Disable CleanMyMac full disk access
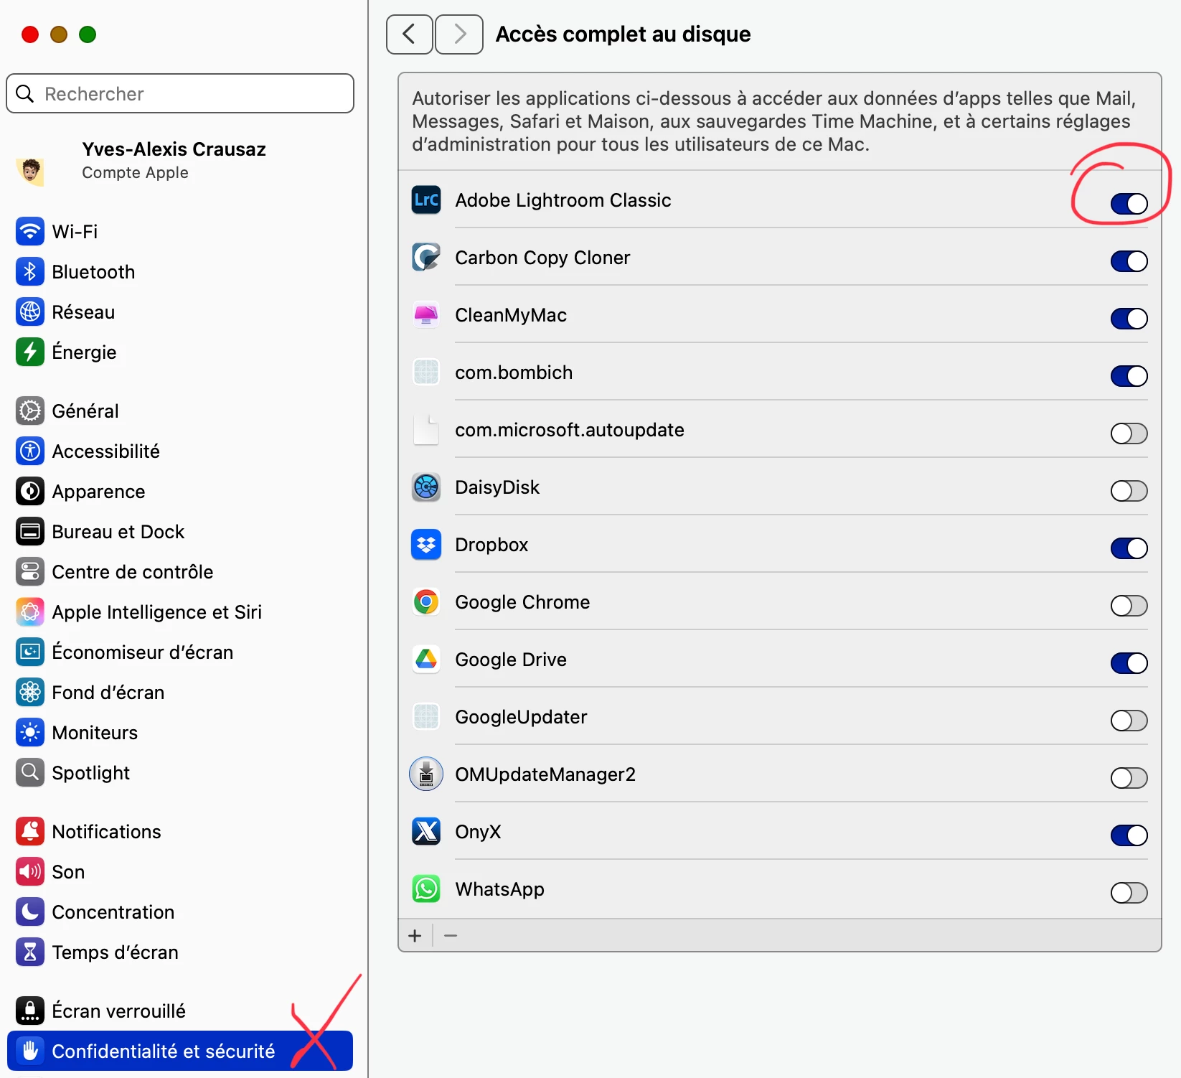This screenshot has height=1078, width=1181. pos(1129,319)
